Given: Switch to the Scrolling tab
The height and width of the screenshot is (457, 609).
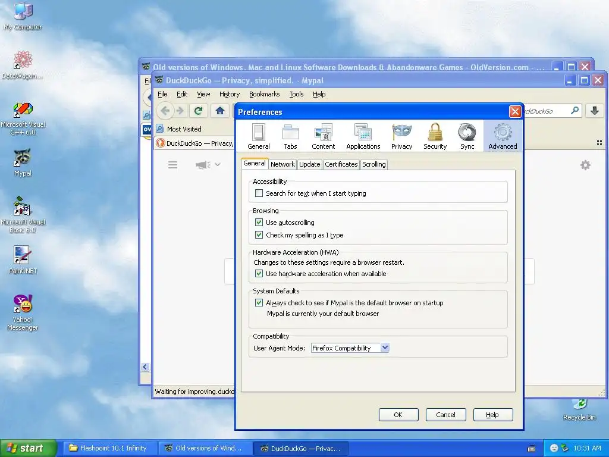Looking at the screenshot, I should tap(373, 164).
